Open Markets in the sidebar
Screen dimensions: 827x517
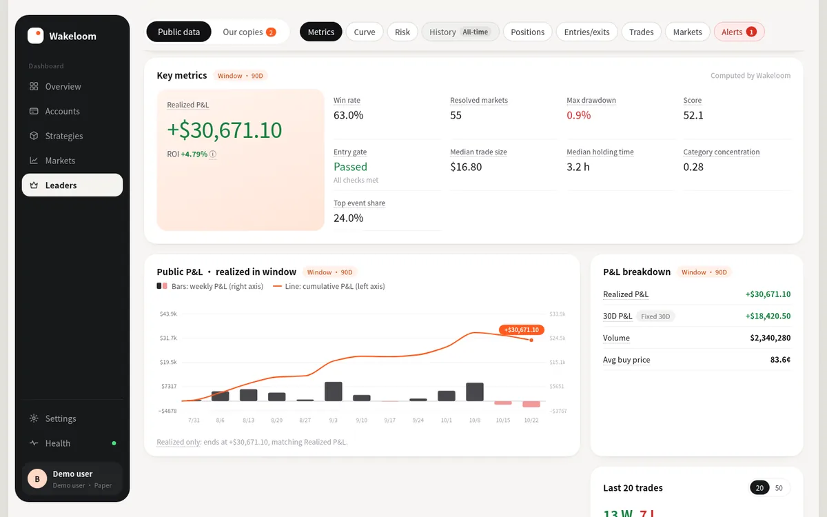point(72,161)
